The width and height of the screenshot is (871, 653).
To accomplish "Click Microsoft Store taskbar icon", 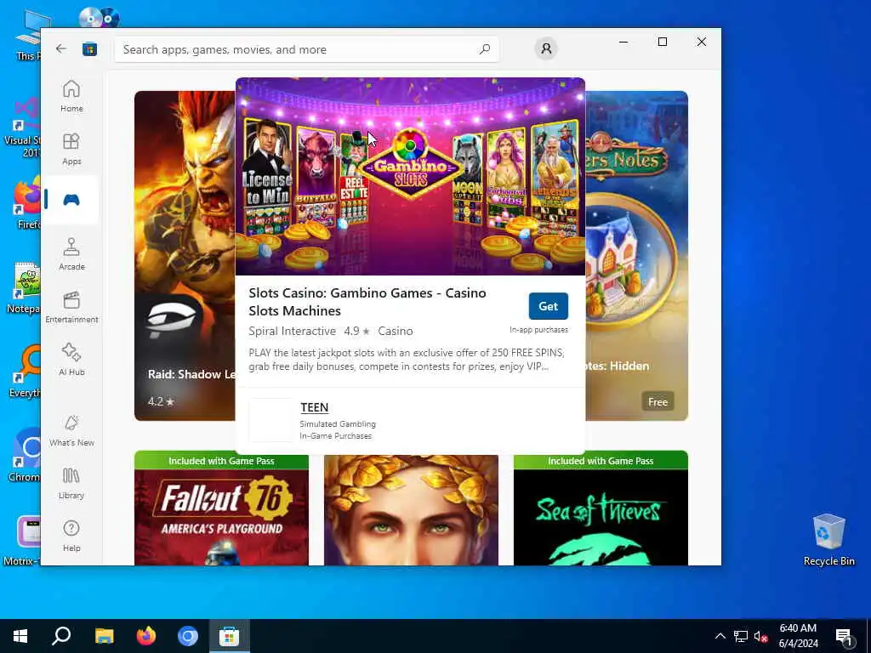I will click(229, 636).
